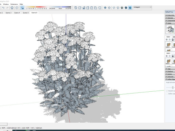Screen dimensions: 175x131
Task: Toggle the Back Edges style icon
Action: coord(109,8)
